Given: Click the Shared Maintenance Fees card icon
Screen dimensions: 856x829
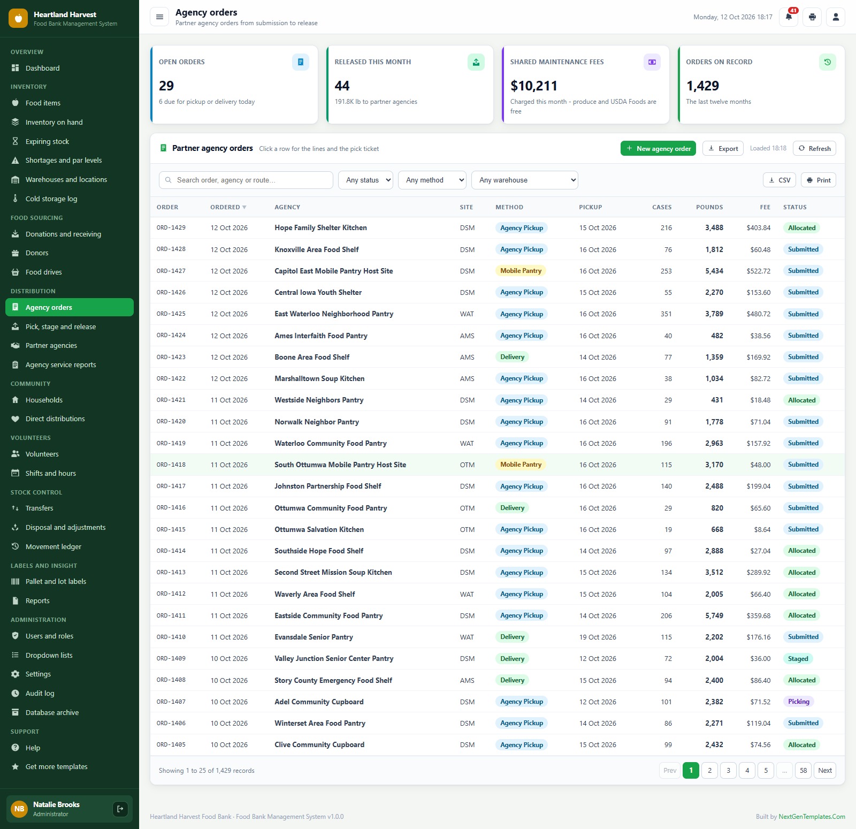Looking at the screenshot, I should (x=652, y=62).
